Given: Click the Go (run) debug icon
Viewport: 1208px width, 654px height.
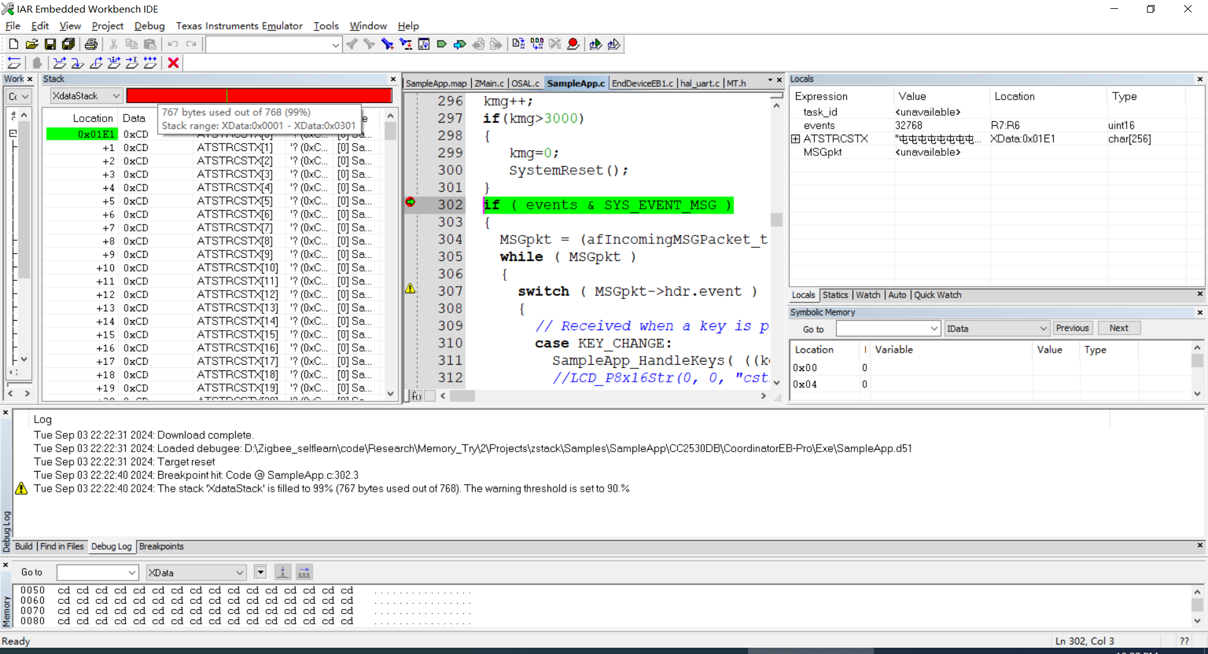Looking at the screenshot, I should click(150, 63).
